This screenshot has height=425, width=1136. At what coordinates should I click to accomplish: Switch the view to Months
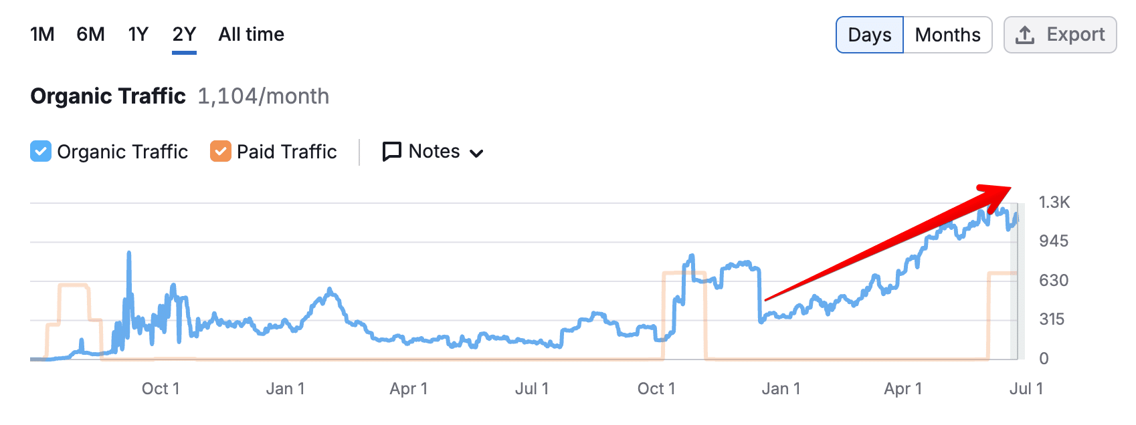pyautogui.click(x=948, y=35)
